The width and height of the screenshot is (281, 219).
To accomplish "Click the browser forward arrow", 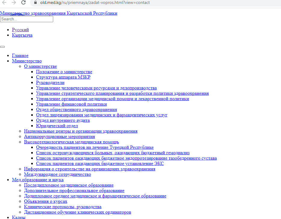I will tap(14, 3).
